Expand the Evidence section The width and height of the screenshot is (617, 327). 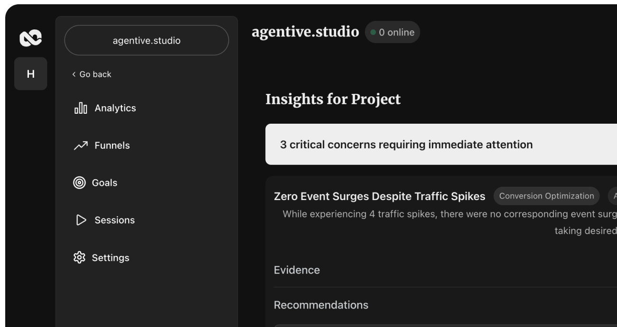(297, 270)
